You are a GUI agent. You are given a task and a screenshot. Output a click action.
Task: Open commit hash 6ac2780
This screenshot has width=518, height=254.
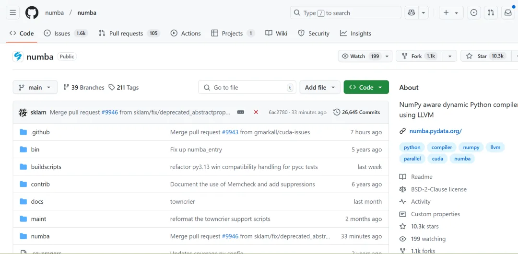(278, 112)
